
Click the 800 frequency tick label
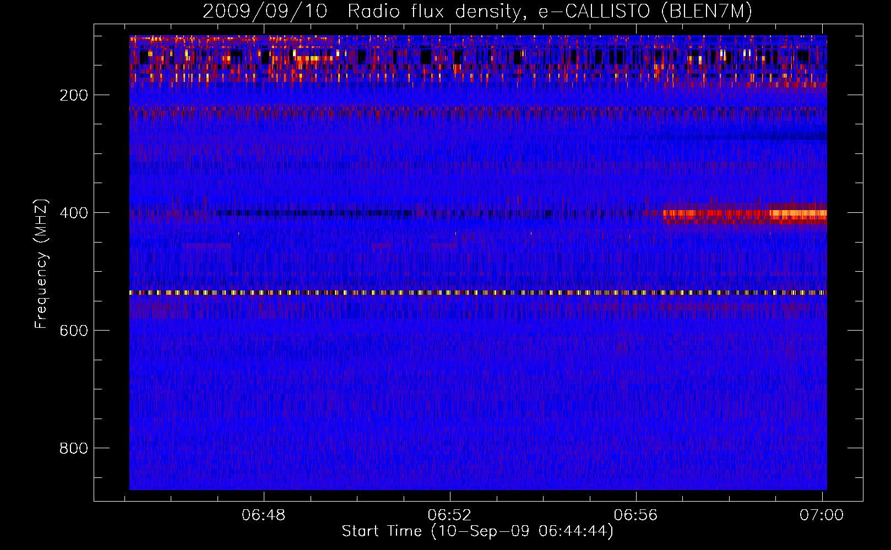(74, 448)
